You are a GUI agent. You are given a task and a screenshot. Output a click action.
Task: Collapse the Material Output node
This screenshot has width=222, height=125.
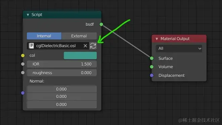(x=157, y=39)
